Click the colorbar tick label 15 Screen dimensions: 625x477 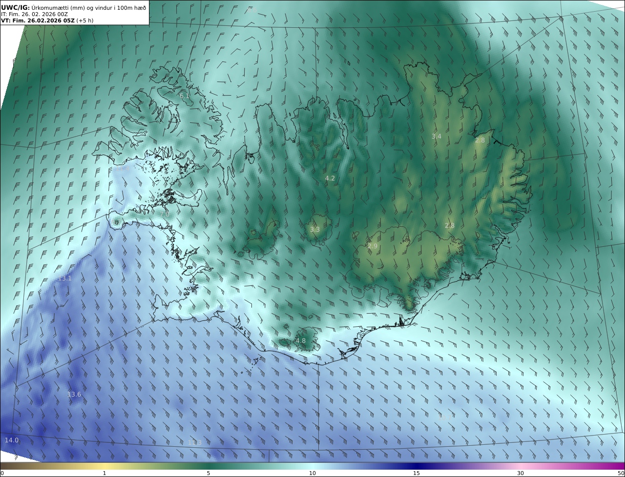417,473
